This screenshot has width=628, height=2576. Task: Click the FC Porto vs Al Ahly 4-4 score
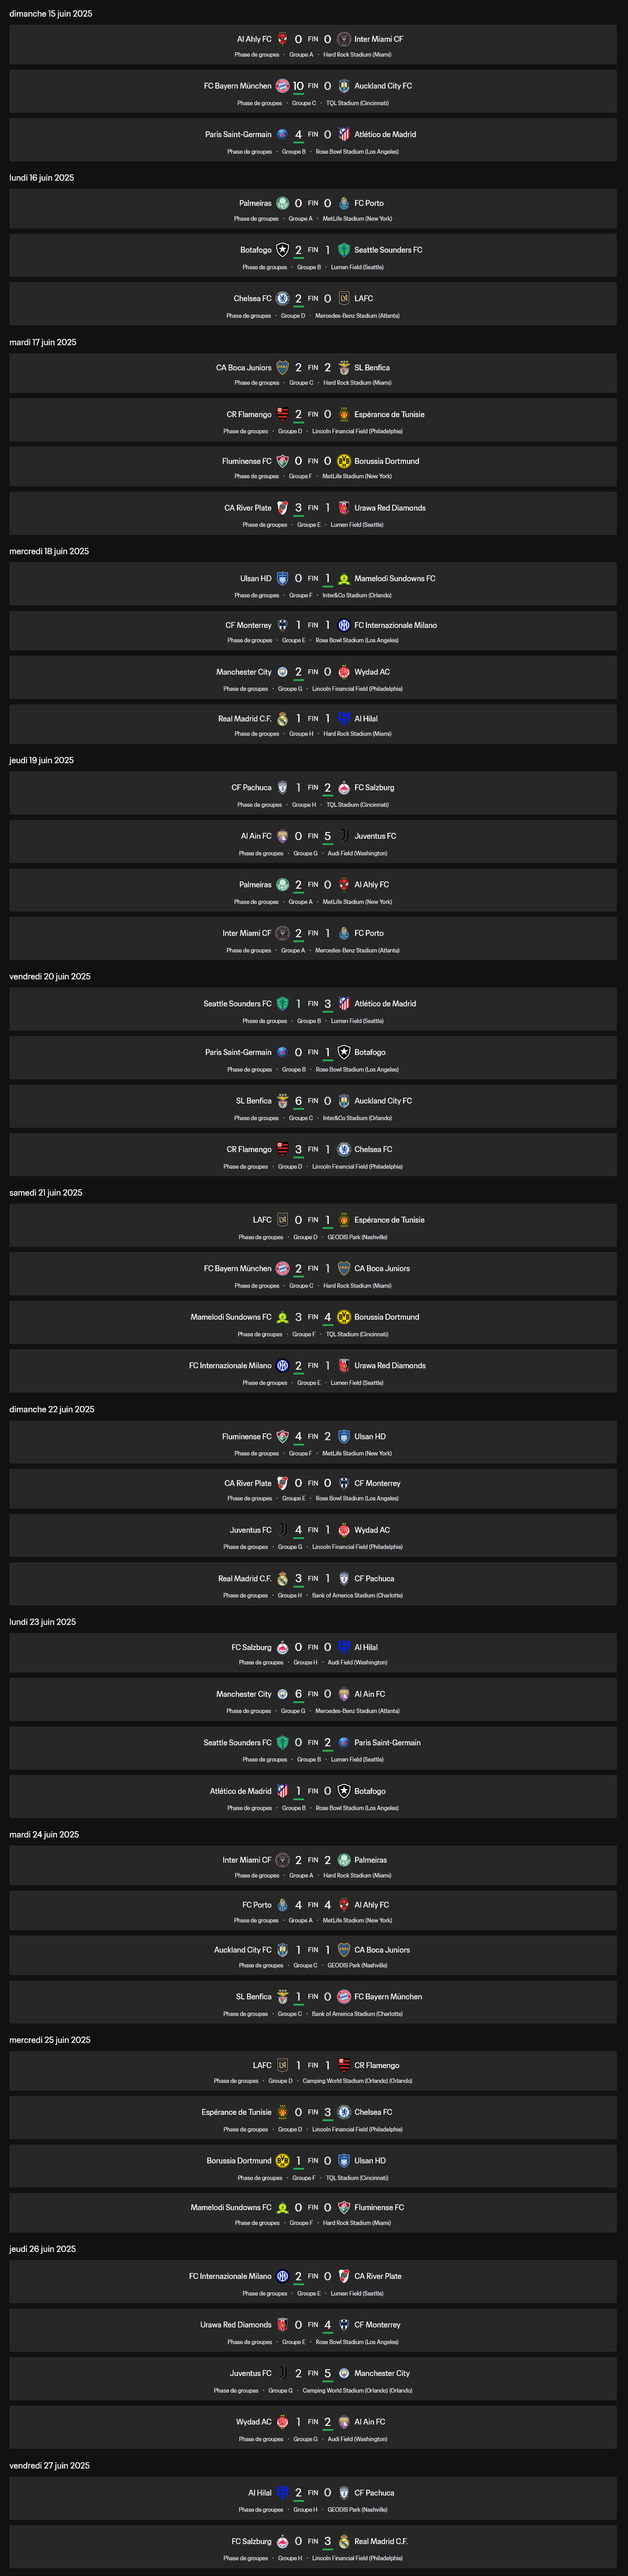click(x=313, y=1905)
